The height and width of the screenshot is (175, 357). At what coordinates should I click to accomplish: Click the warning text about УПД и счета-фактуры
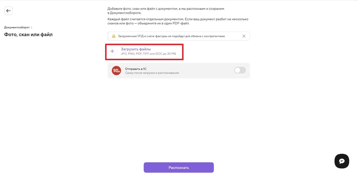pos(171,36)
